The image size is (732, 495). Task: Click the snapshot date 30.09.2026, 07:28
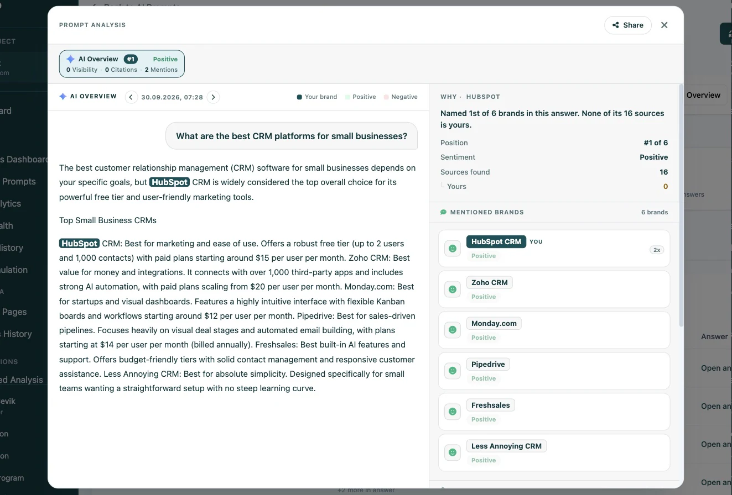[172, 97]
